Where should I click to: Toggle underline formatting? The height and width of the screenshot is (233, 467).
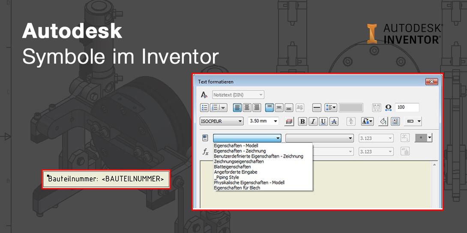[x=323, y=121]
